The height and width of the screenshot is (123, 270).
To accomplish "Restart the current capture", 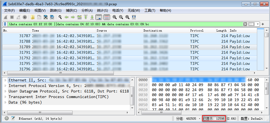I will 18,17.
